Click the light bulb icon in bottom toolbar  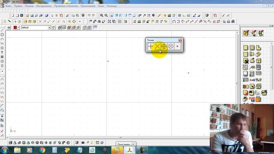[92, 142]
